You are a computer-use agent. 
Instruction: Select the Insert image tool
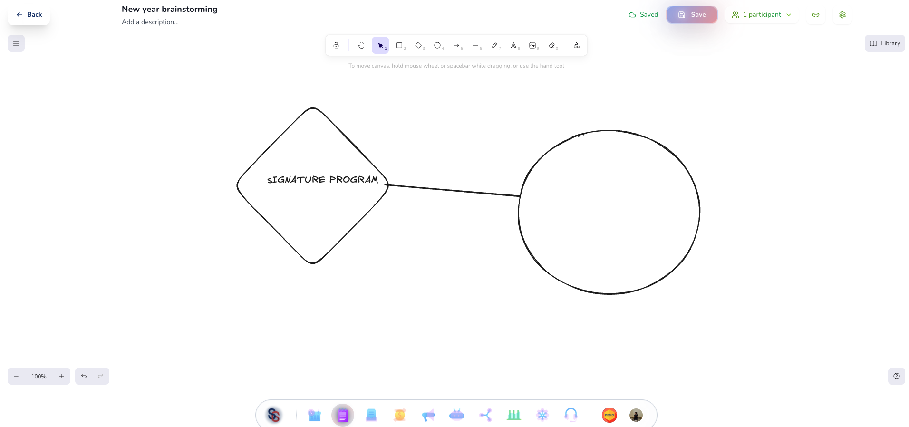click(x=532, y=45)
